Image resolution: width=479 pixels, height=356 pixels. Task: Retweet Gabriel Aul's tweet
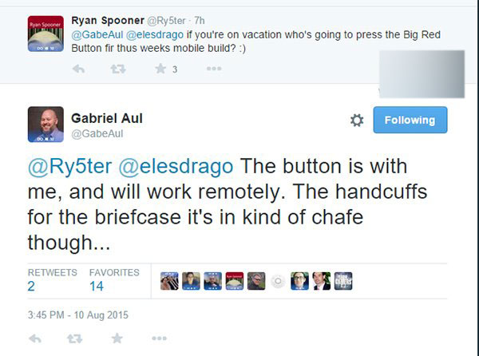(76, 339)
